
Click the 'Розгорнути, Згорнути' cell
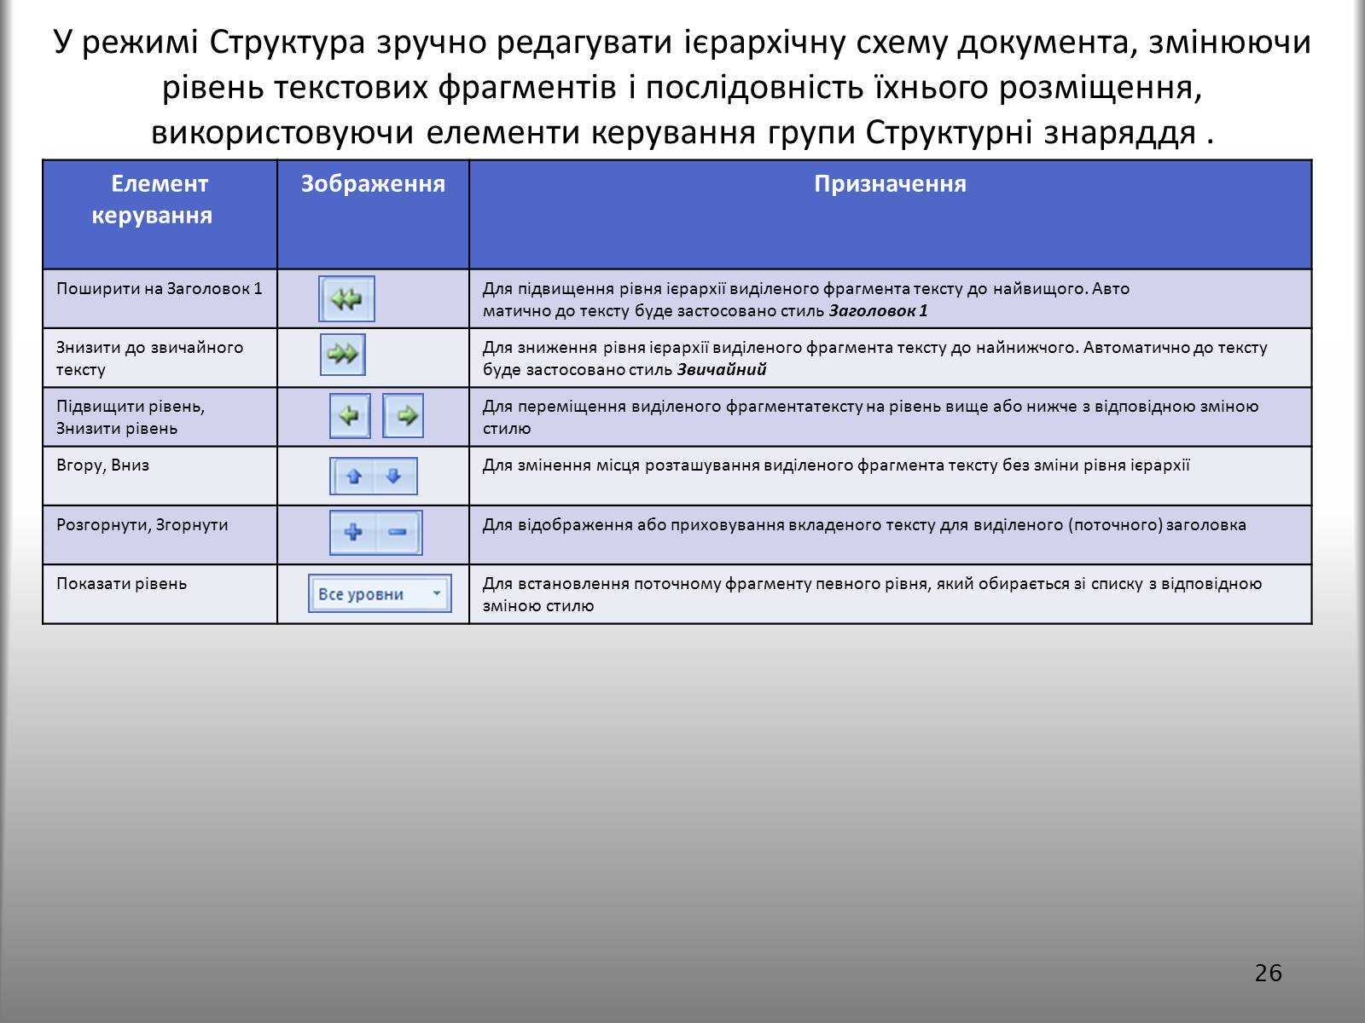(160, 535)
